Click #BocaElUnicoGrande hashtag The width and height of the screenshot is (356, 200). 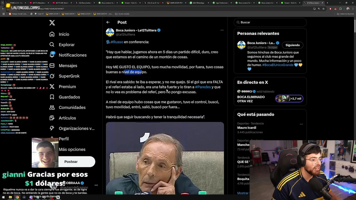(x=278, y=65)
